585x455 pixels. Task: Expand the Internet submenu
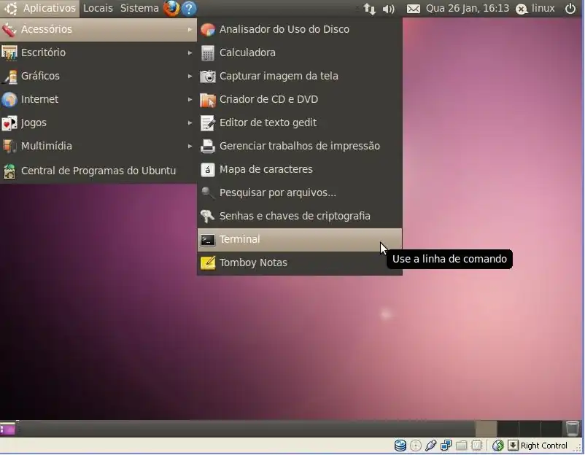click(39, 99)
